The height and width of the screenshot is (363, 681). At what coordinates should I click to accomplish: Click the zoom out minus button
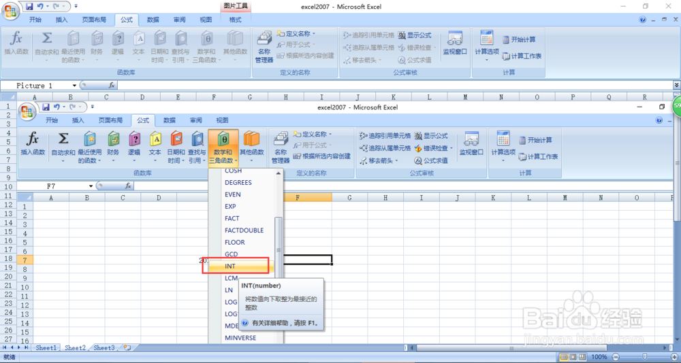click(x=615, y=357)
